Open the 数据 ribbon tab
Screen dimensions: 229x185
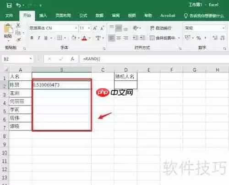tap(99, 16)
